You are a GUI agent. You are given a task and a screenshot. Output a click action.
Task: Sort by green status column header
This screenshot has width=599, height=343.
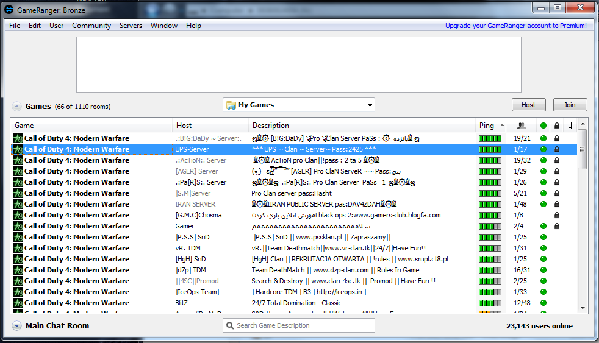click(543, 126)
